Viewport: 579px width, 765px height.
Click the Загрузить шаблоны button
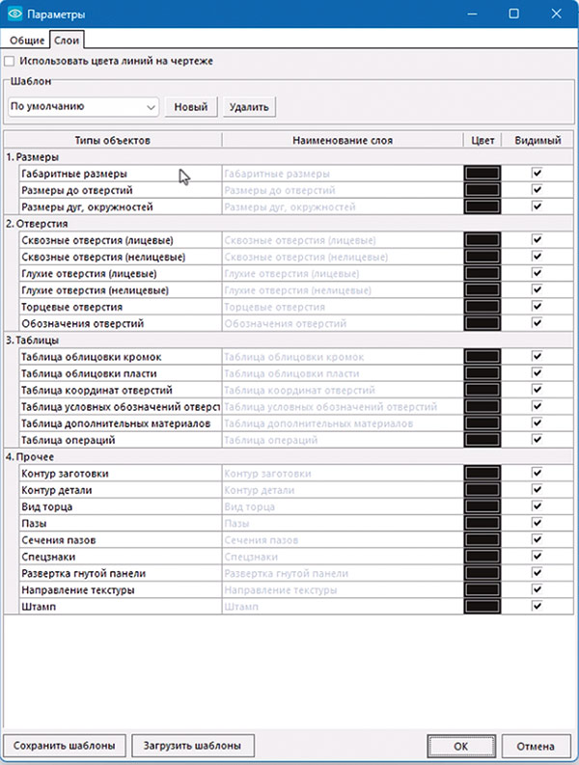192,746
